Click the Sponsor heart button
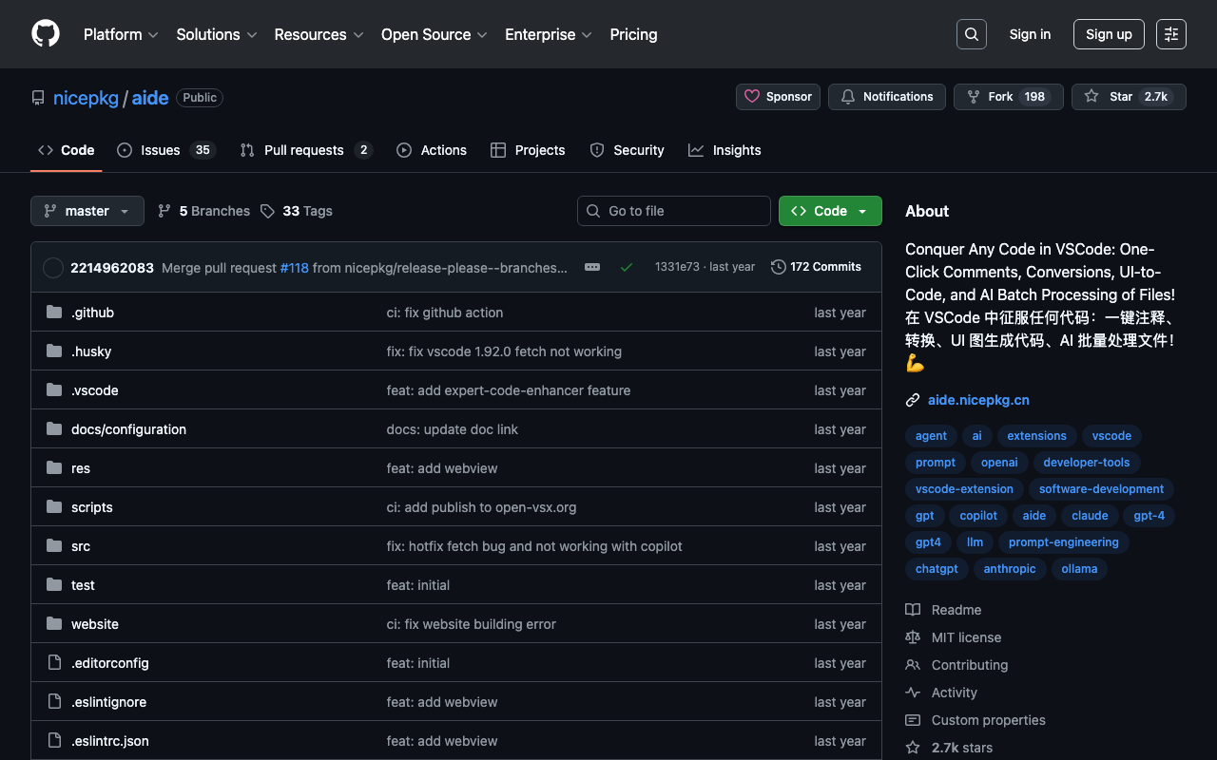 tap(778, 97)
